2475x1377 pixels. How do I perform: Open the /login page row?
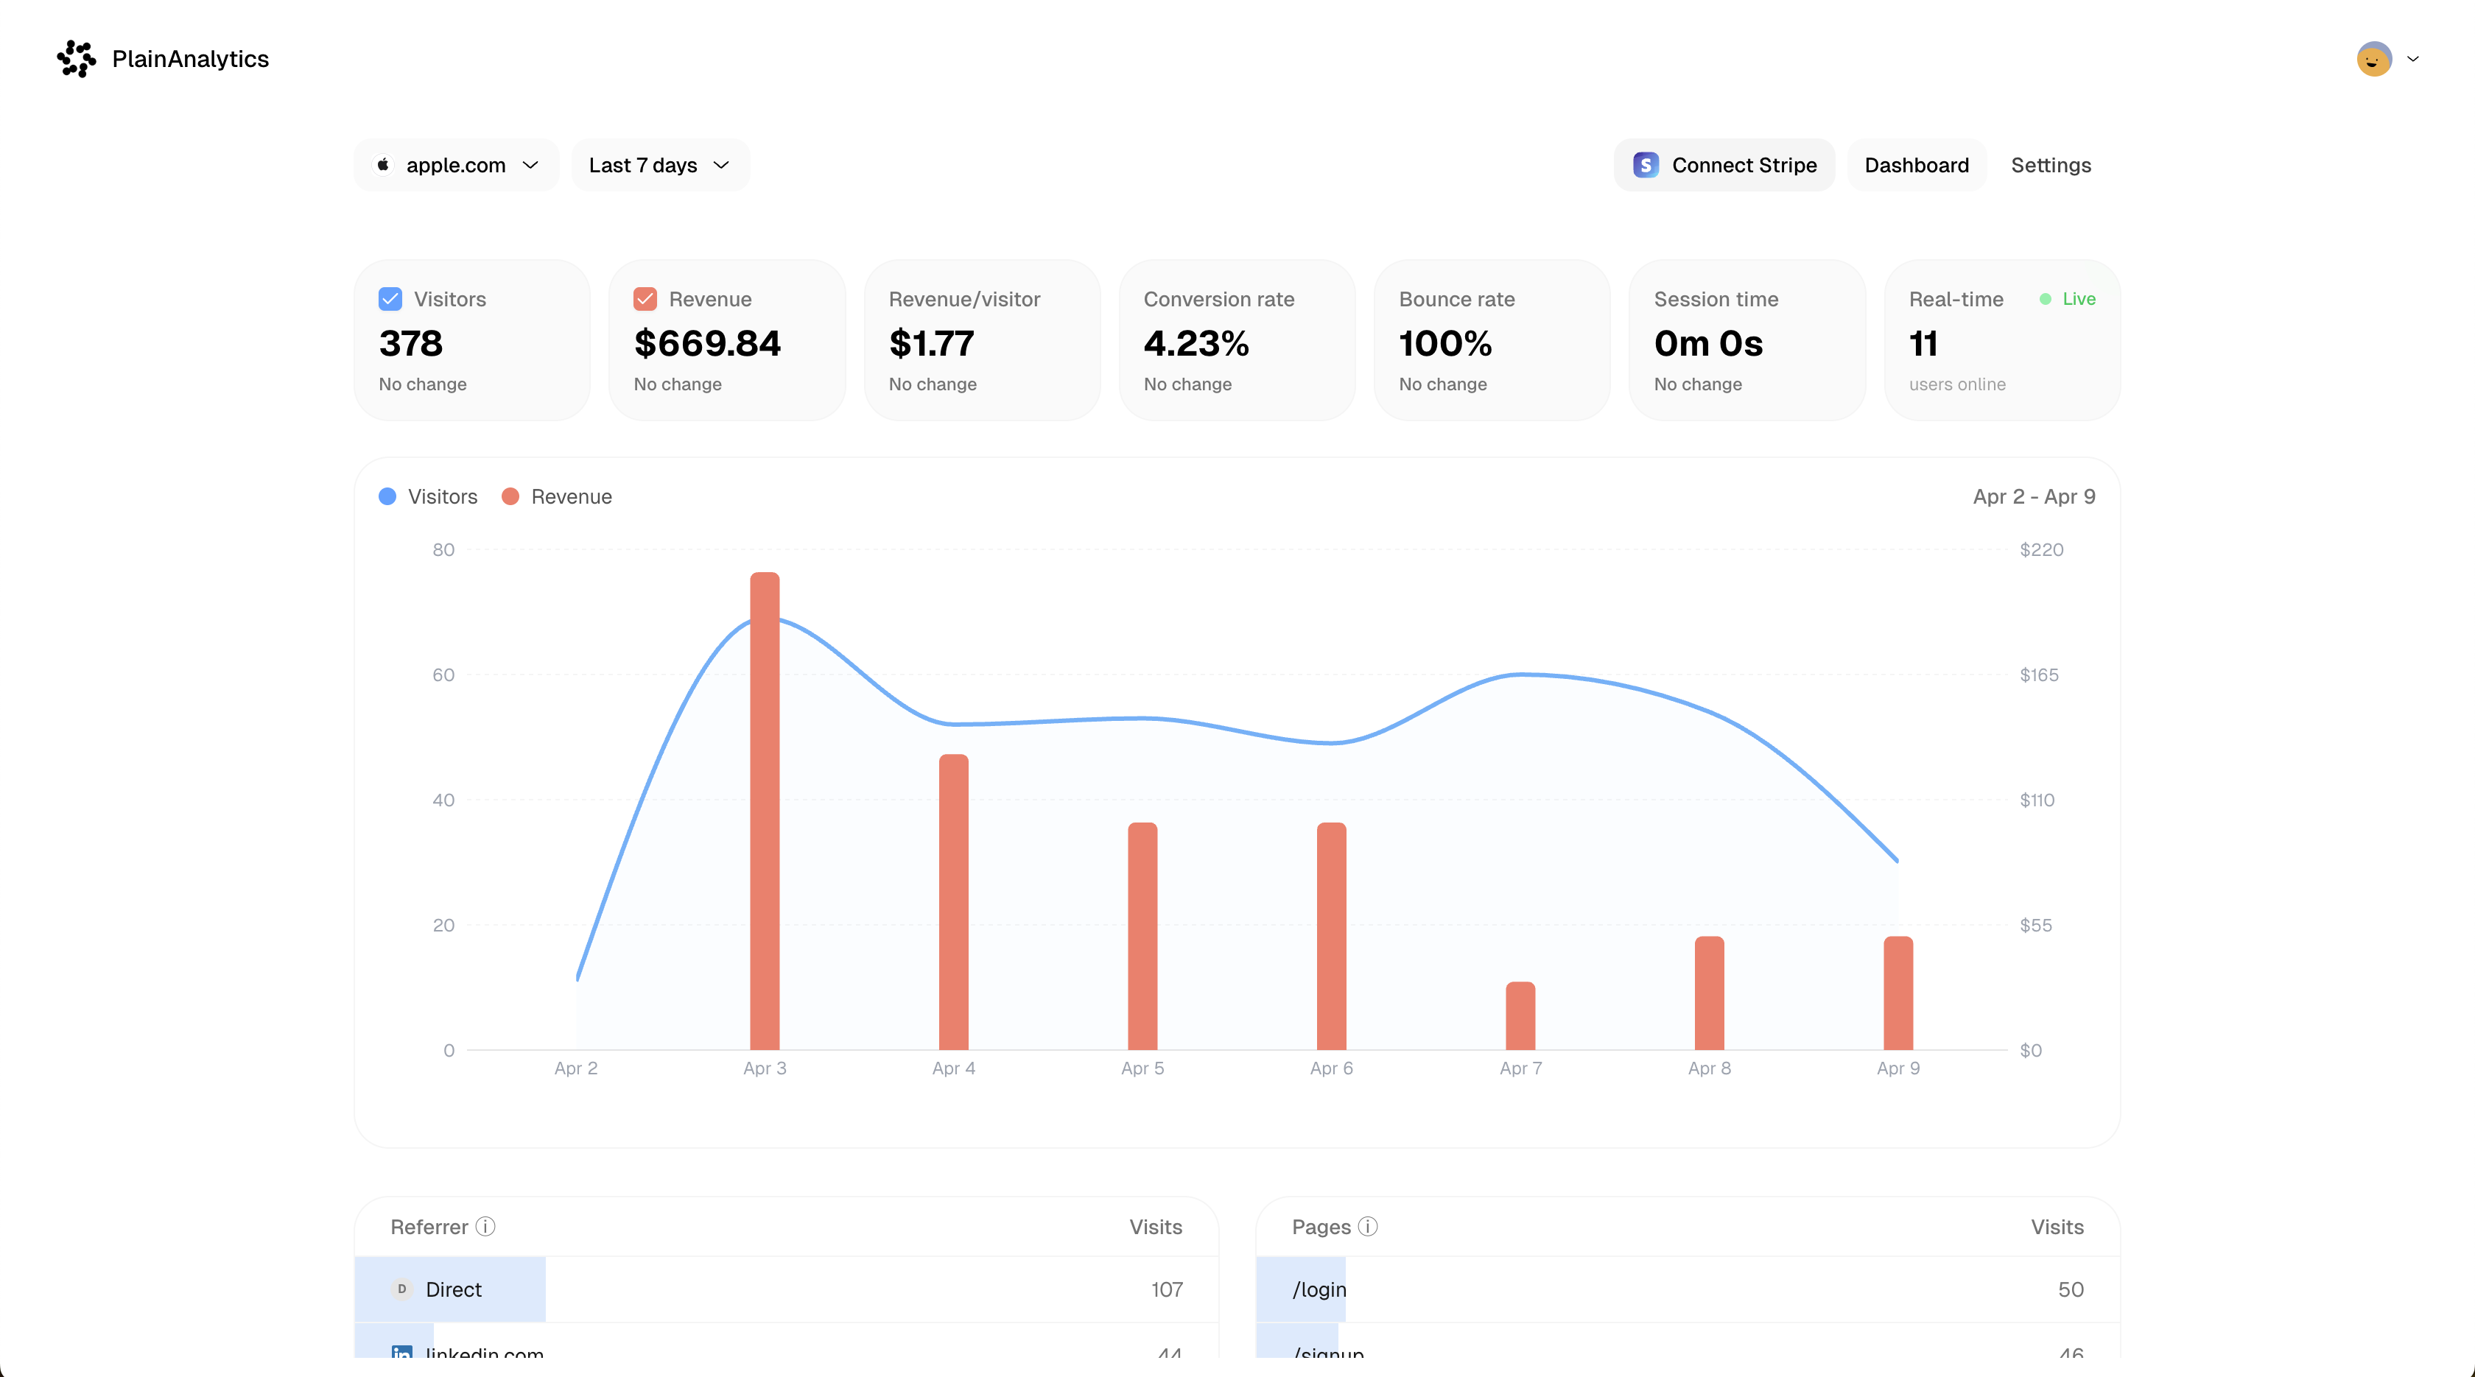pos(1319,1289)
